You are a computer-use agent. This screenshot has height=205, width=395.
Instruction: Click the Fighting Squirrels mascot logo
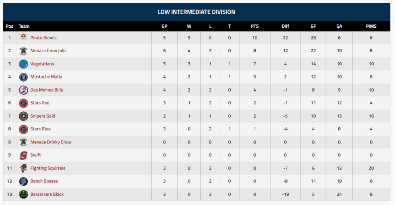pyautogui.click(x=24, y=168)
